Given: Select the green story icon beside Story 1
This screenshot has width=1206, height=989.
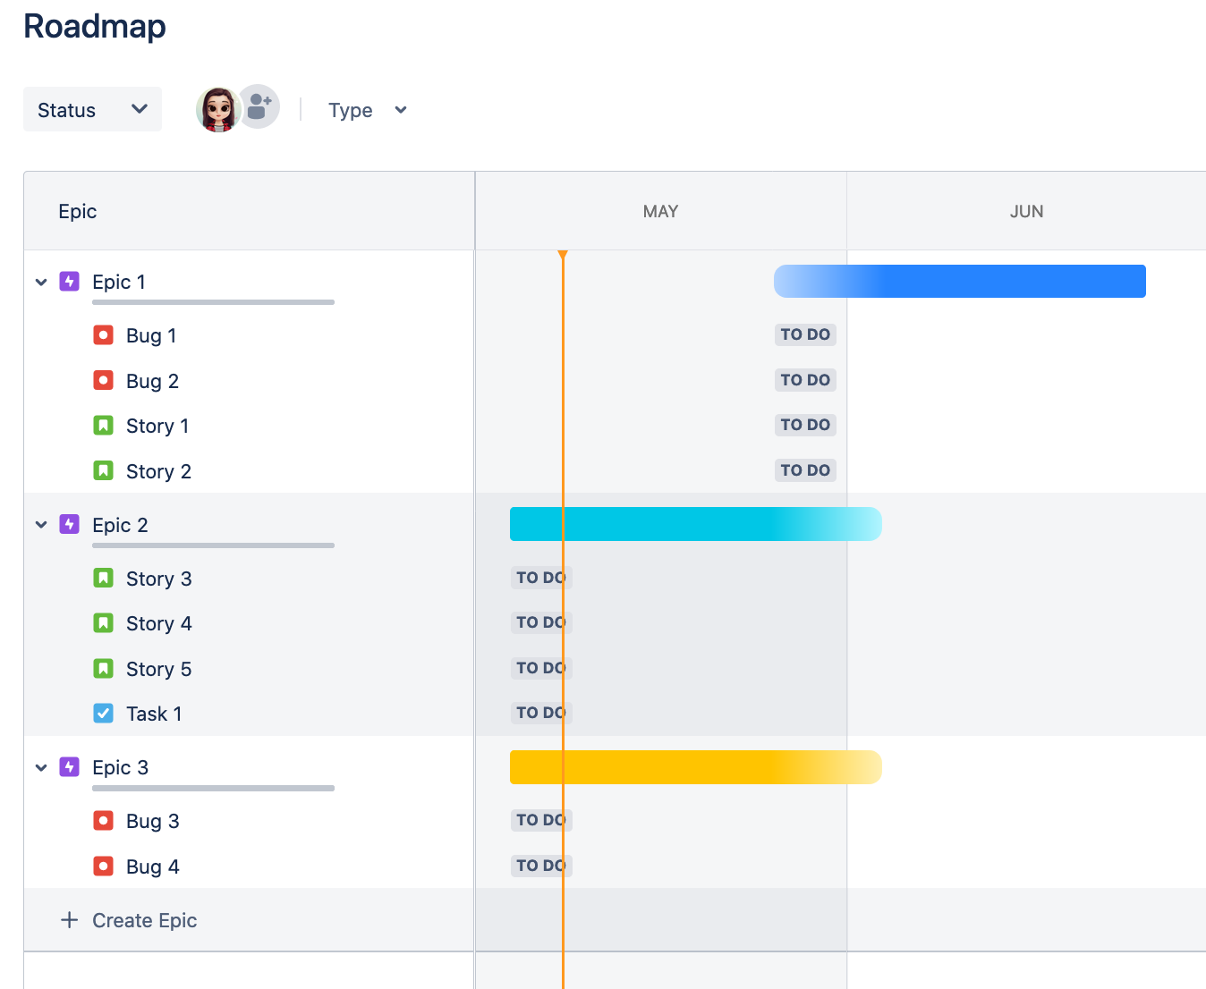Looking at the screenshot, I should (x=103, y=425).
